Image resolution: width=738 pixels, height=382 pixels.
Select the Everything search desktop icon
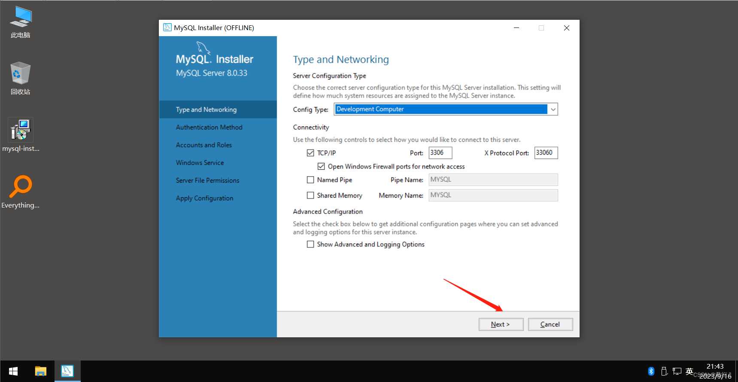coord(21,192)
